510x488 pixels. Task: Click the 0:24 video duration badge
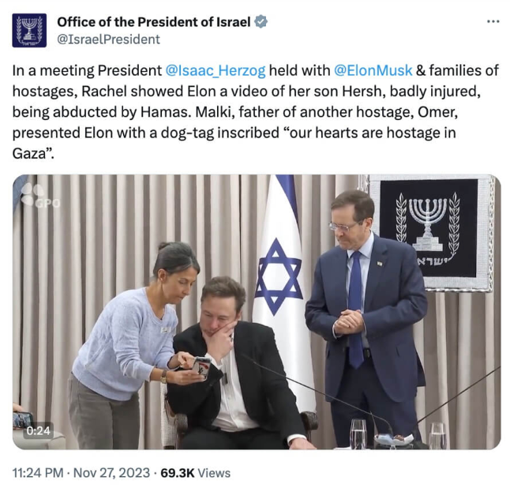[x=38, y=431]
